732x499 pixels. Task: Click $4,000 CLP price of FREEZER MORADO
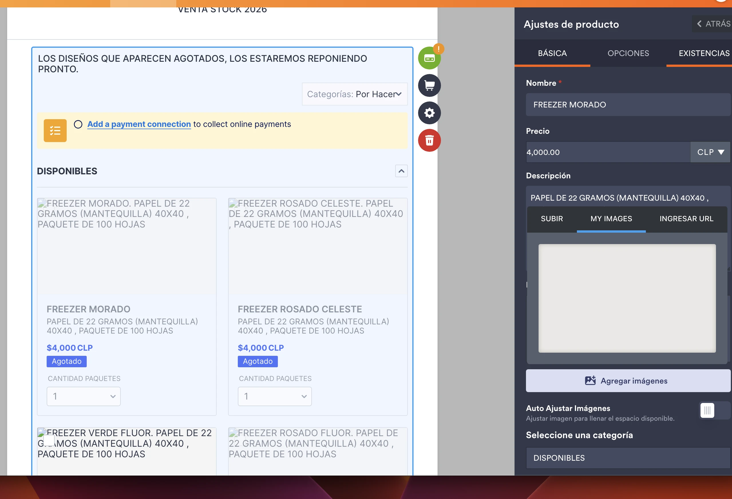[x=70, y=348]
